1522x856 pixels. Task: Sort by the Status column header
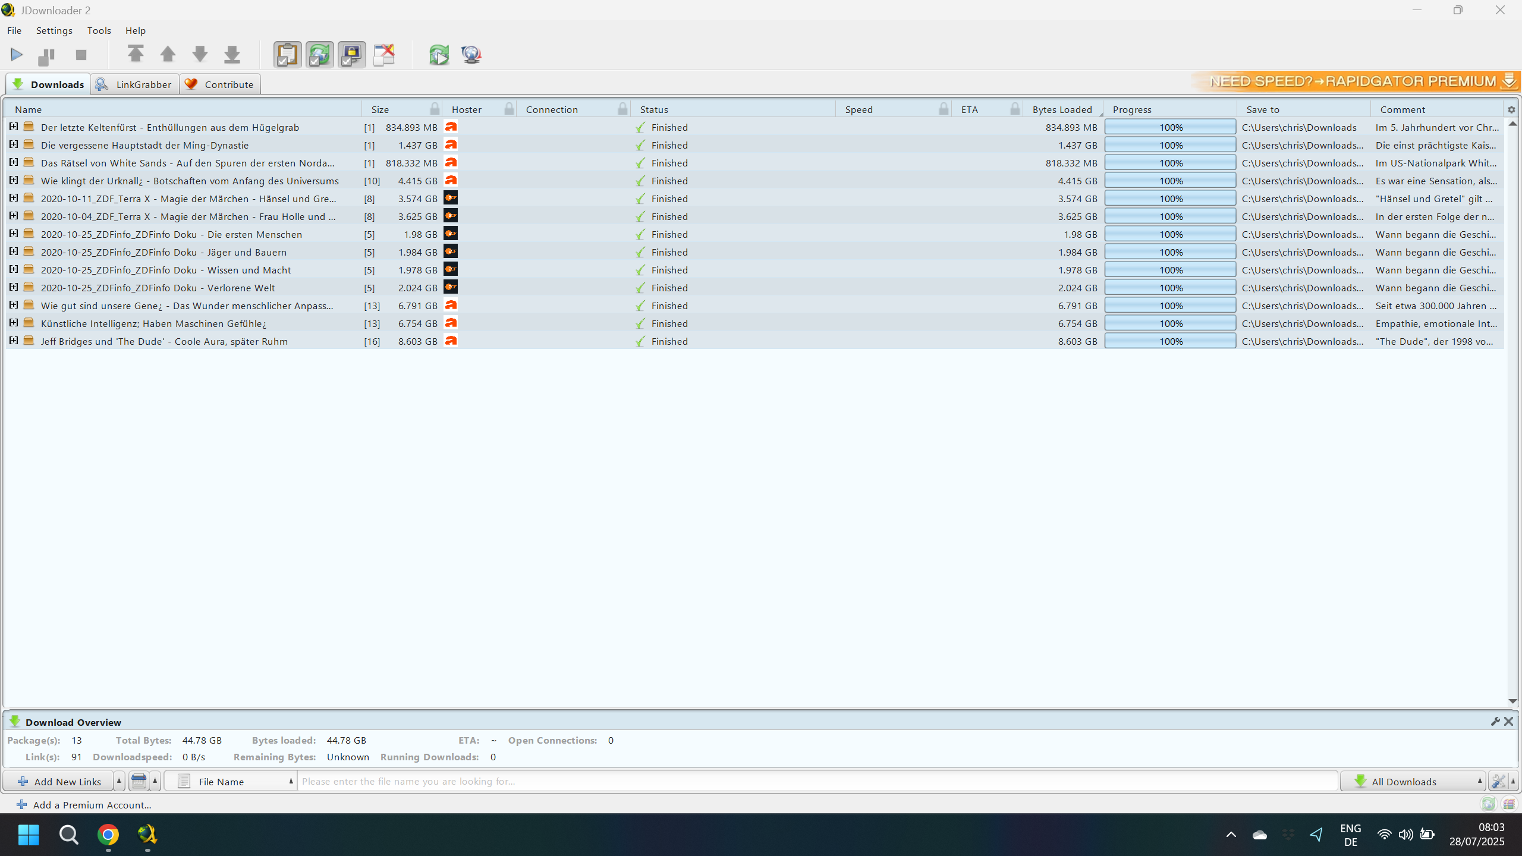(x=732, y=109)
